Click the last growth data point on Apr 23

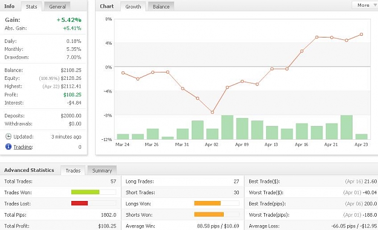click(x=361, y=34)
